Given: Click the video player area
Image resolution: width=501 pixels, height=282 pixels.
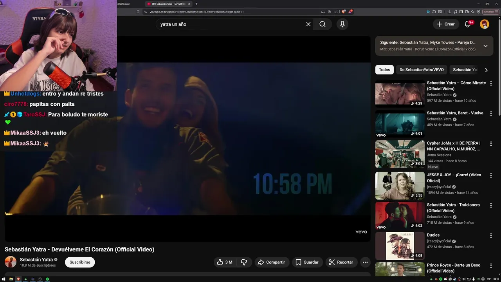Looking at the screenshot, I should [187, 139].
